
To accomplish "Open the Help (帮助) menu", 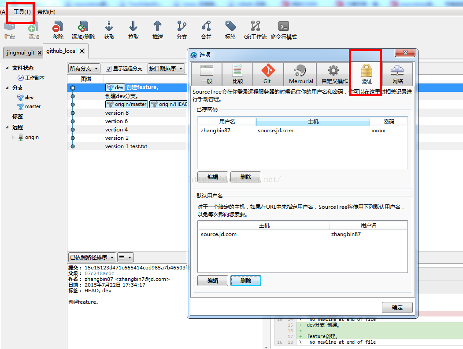I will point(46,12).
